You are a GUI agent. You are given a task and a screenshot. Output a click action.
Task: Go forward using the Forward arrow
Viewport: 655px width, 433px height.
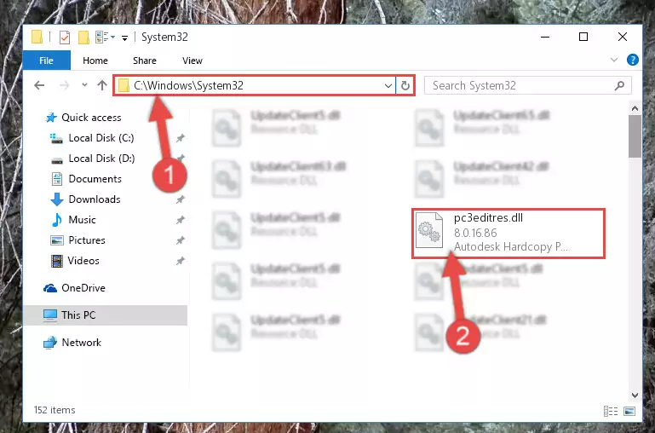[x=64, y=85]
